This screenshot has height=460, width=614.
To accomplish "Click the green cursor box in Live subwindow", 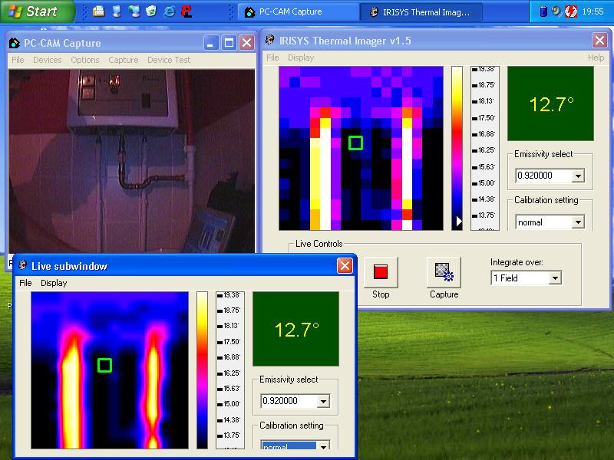I will tap(104, 365).
